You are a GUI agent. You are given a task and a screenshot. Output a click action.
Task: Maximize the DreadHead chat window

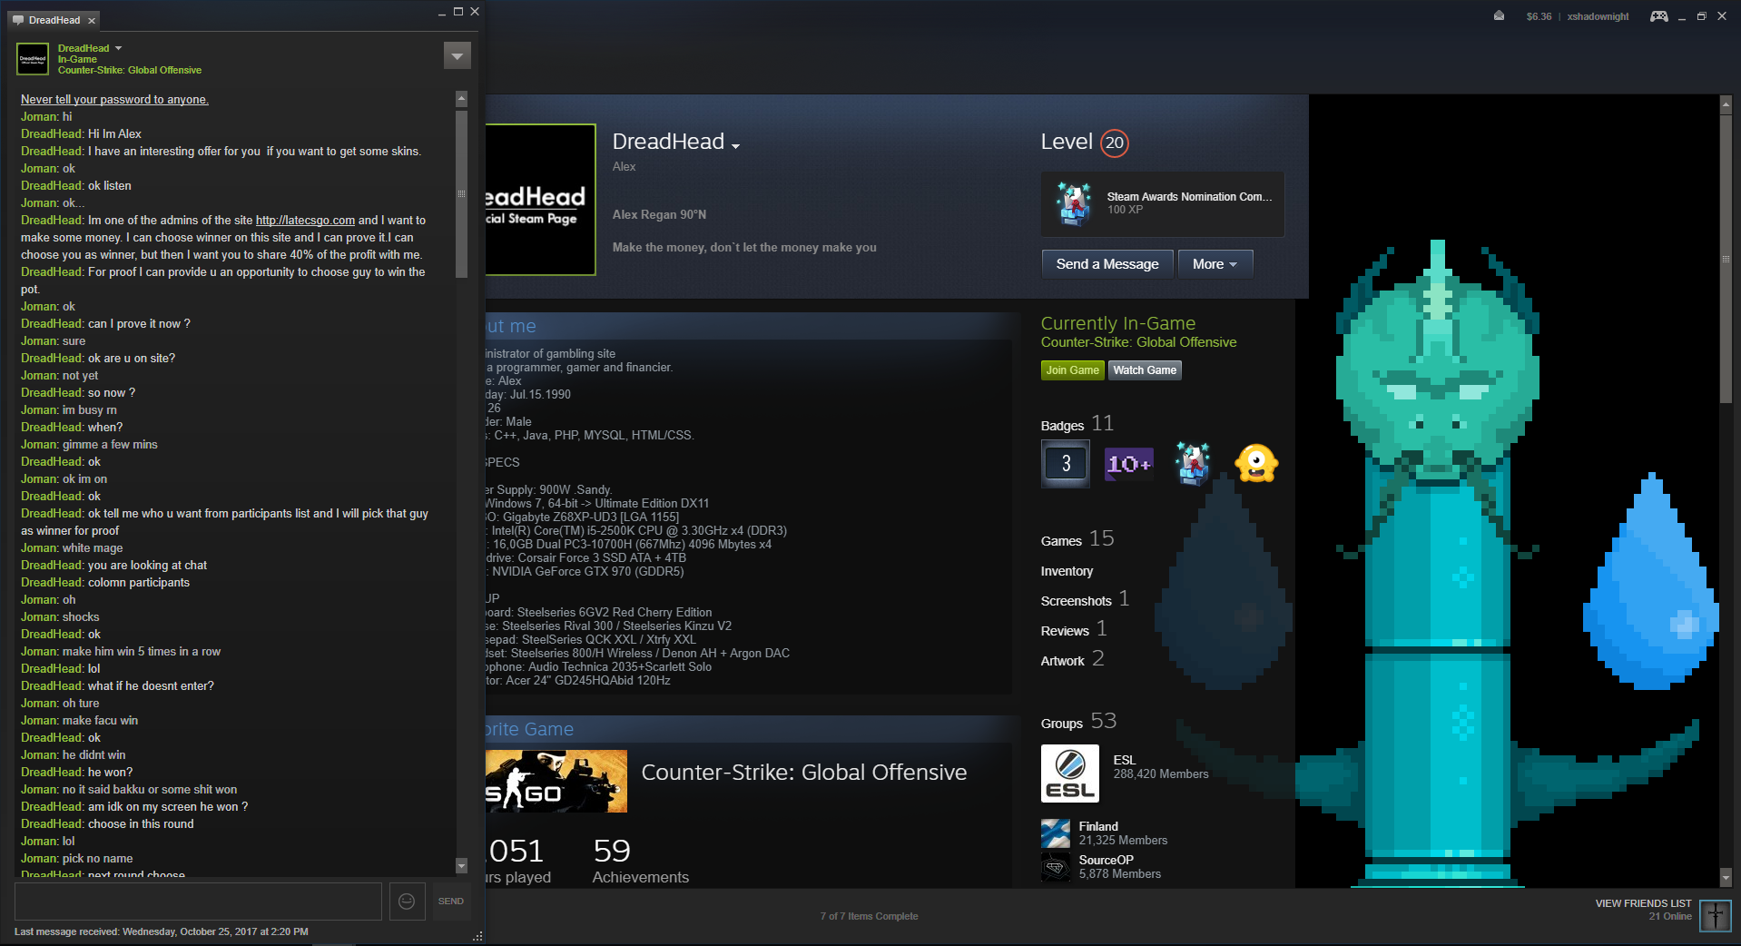tap(458, 12)
